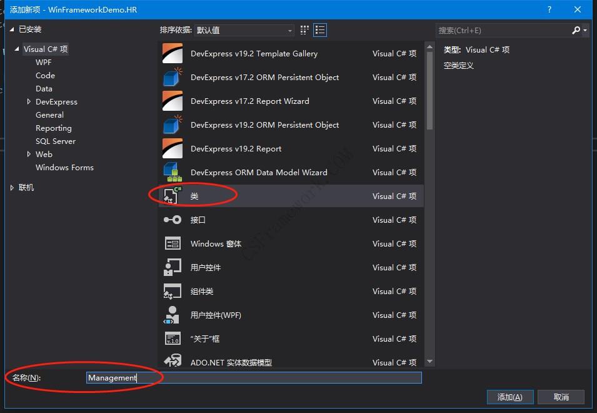This screenshot has height=413, width=597.
Task: Click the 用户控件(WPF) template icon
Action: coord(173,315)
